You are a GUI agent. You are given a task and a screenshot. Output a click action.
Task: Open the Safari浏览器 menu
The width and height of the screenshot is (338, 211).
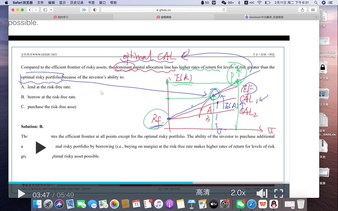coord(23,3)
